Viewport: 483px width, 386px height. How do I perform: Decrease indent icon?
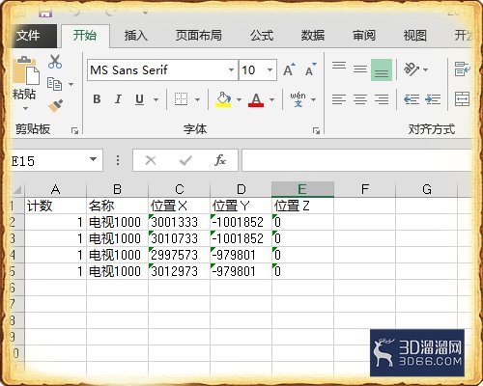(x=412, y=99)
